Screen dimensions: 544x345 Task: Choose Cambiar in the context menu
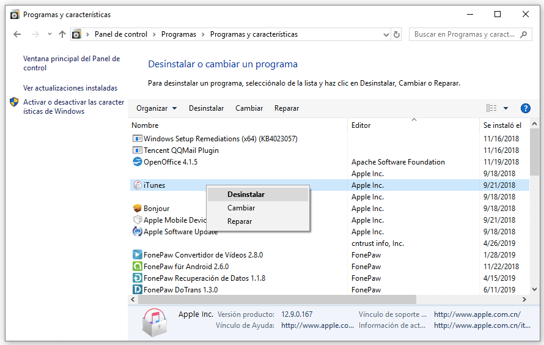tap(258, 208)
